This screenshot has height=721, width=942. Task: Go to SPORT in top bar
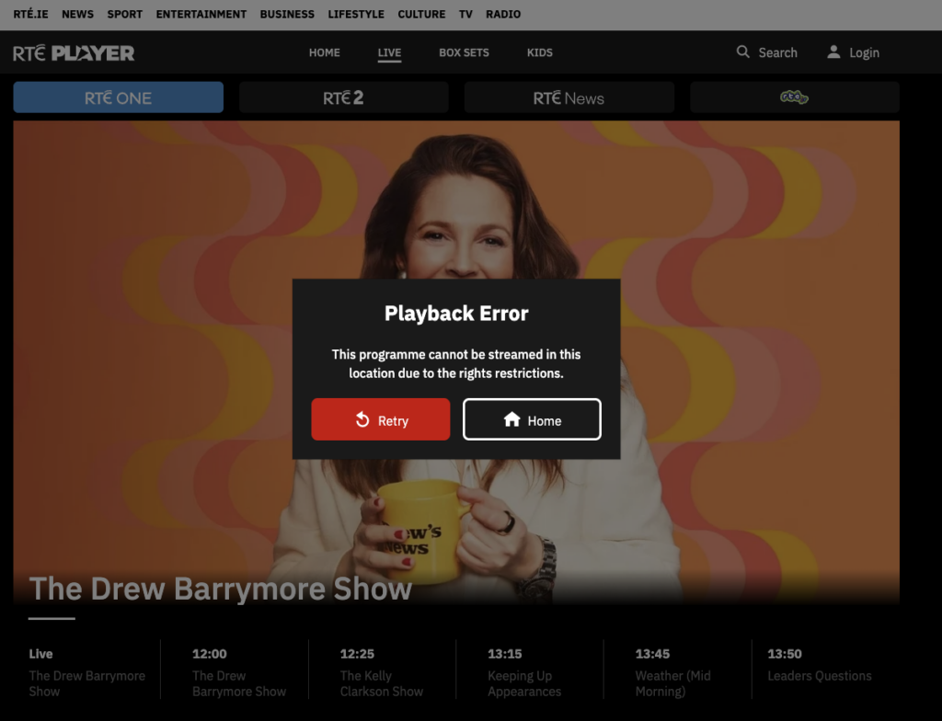(x=125, y=14)
